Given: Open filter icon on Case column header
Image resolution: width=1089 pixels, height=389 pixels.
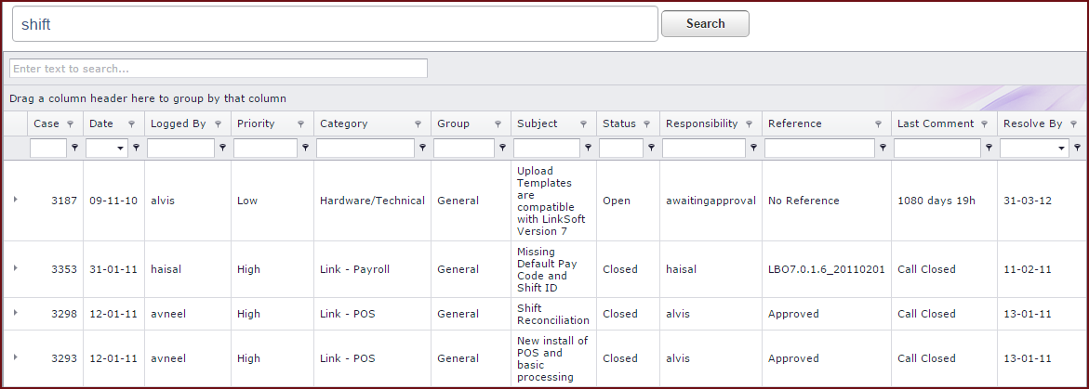Looking at the screenshot, I should (x=70, y=124).
